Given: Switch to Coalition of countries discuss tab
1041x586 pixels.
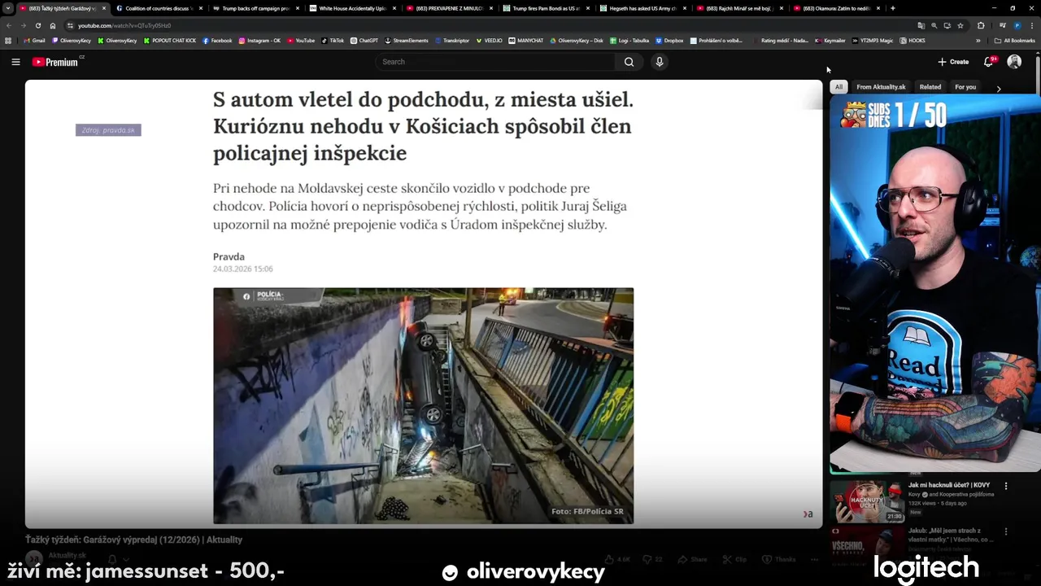Looking at the screenshot, I should (158, 8).
